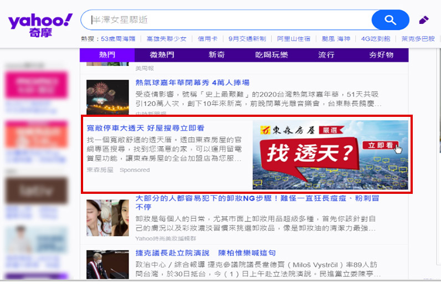
Task: Open sponsored headline 寬敞停車大透天
Action: 145,127
